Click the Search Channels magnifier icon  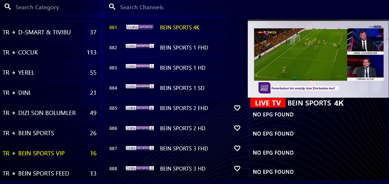(x=113, y=7)
